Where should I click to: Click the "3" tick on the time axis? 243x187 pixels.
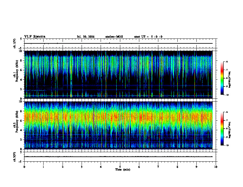(x=82, y=167)
